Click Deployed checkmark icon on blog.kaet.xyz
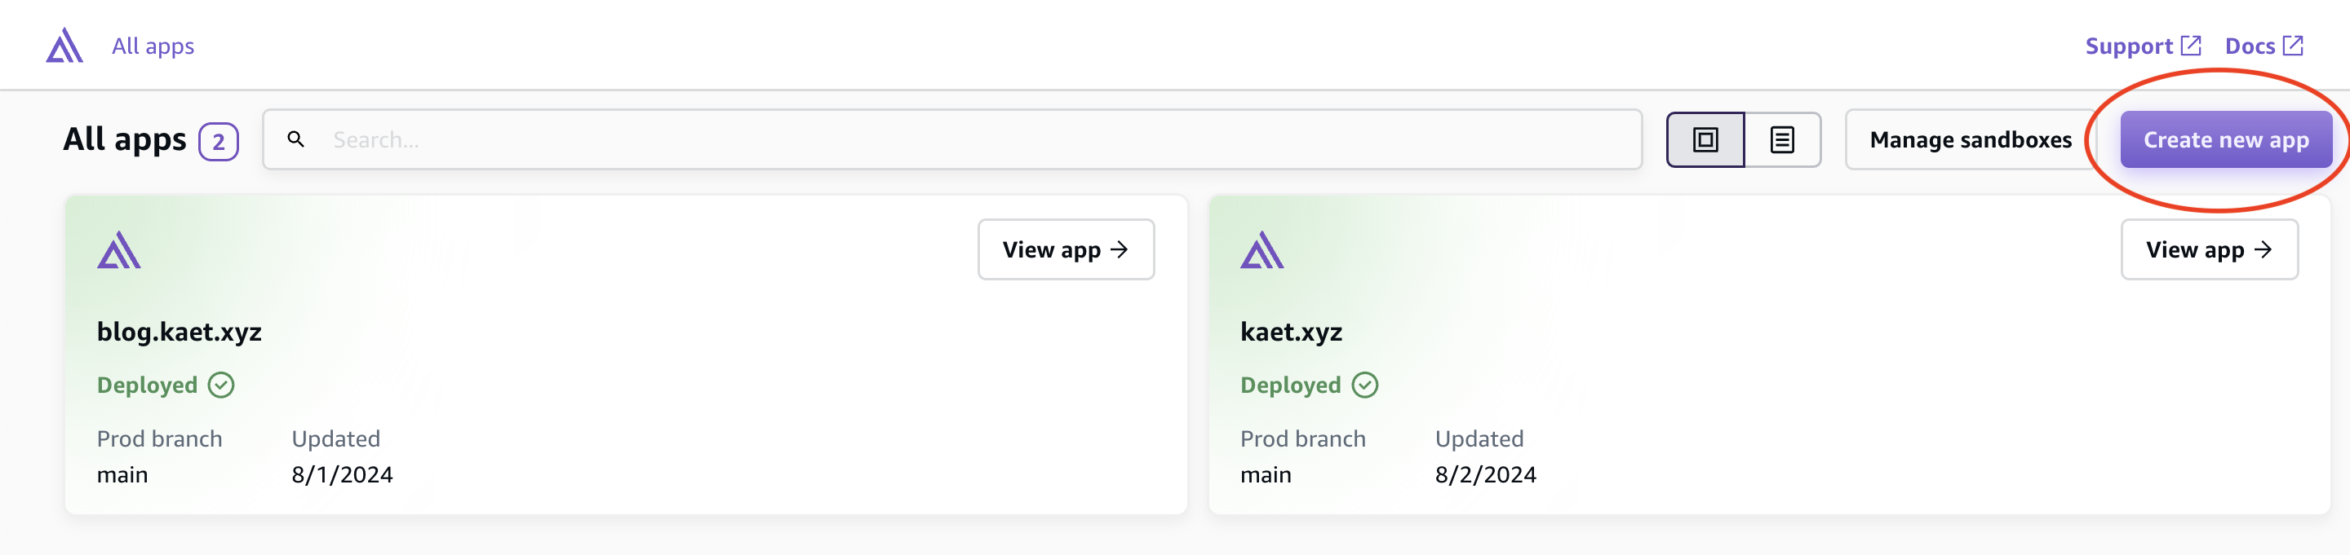Viewport: 2350px width, 555px height. coord(221,385)
